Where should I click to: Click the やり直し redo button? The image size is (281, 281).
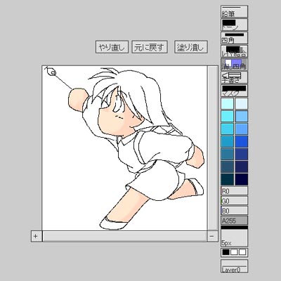112,47
